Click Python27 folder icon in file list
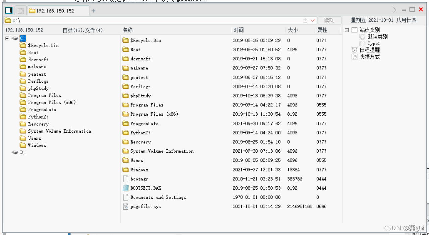The height and width of the screenshot is (235, 429). (x=126, y=133)
